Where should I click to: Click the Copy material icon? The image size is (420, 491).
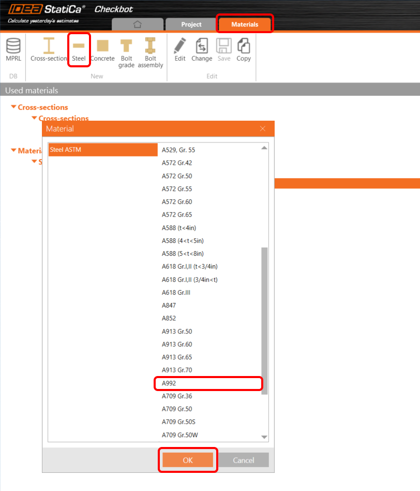point(244,50)
